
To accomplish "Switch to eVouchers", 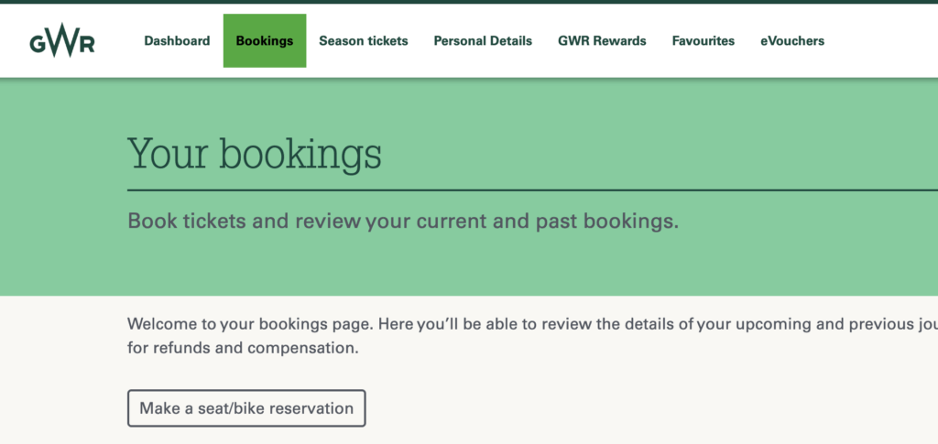I will [x=792, y=41].
